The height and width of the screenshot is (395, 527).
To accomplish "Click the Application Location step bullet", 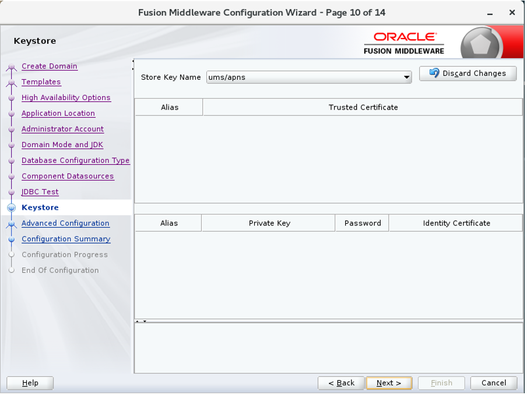I will (x=12, y=114).
